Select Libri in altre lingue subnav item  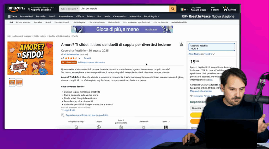[97, 22]
